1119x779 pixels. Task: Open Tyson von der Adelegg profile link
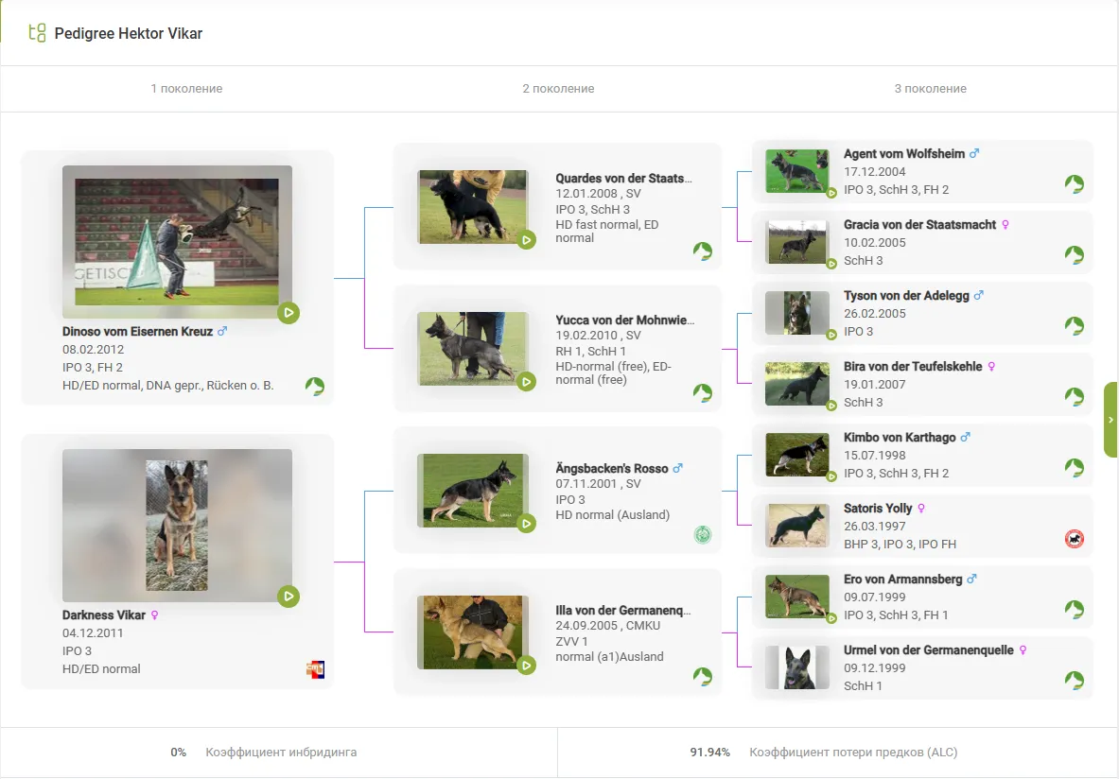906,296
